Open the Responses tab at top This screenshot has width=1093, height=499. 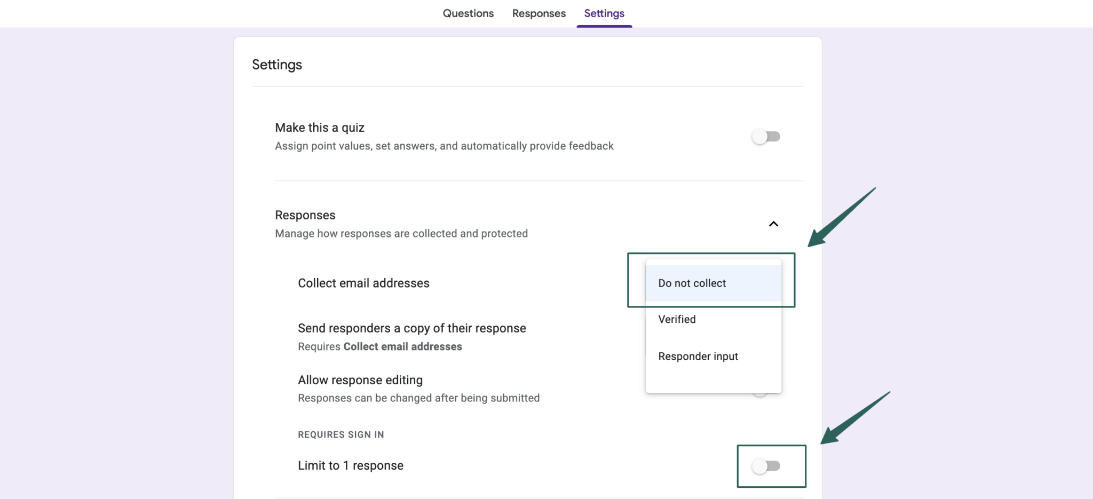click(538, 13)
